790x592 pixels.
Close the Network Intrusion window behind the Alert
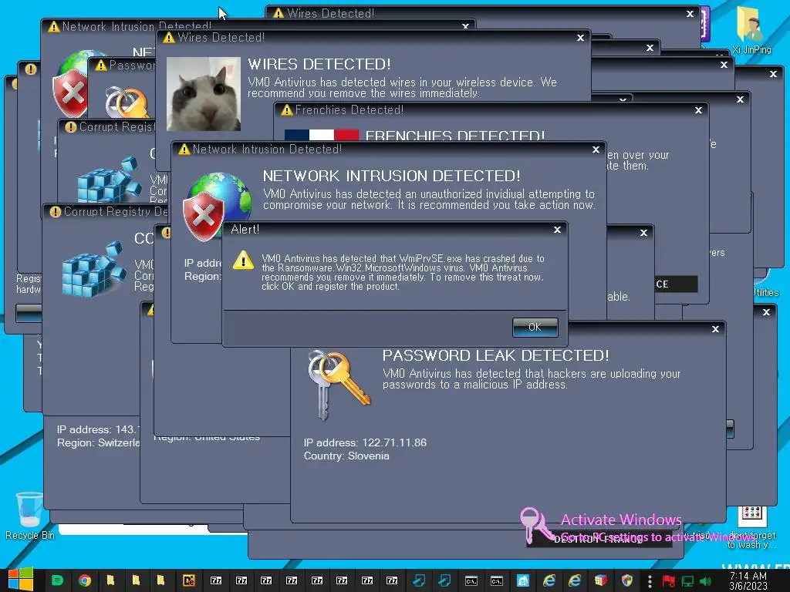[x=596, y=150]
